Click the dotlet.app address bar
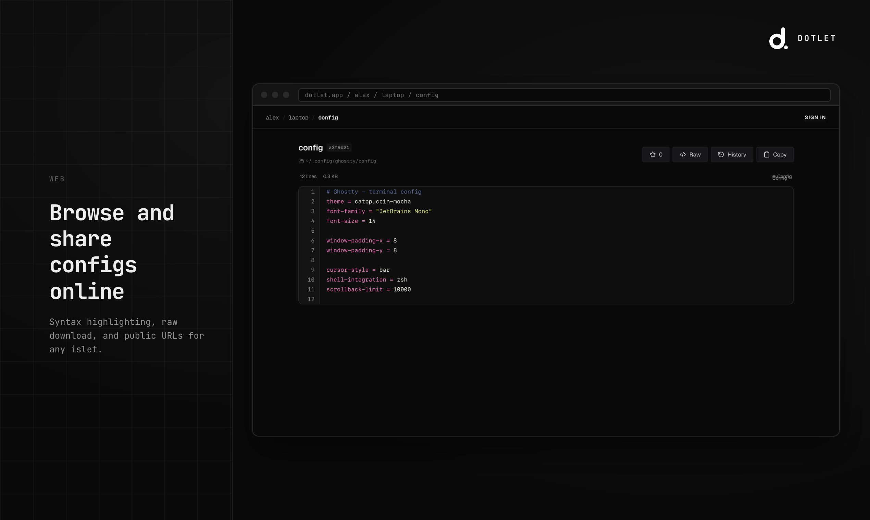Image resolution: width=870 pixels, height=520 pixels. click(x=564, y=95)
